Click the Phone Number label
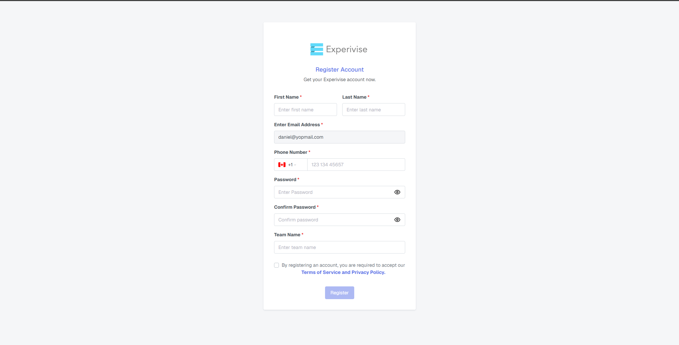This screenshot has width=679, height=345. (290, 152)
